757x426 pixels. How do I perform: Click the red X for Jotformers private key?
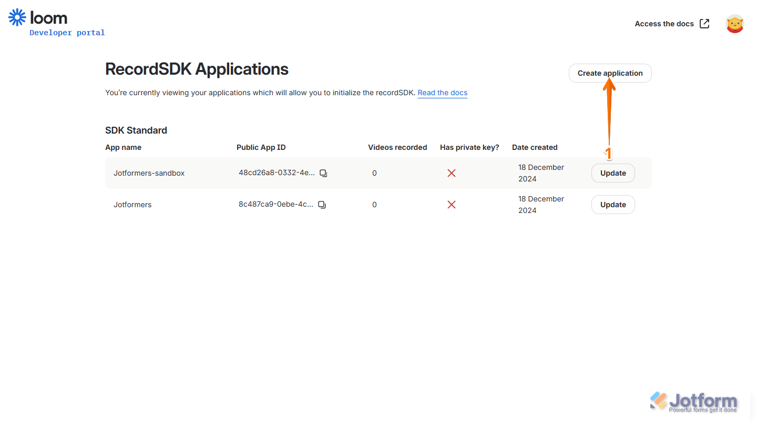click(451, 205)
